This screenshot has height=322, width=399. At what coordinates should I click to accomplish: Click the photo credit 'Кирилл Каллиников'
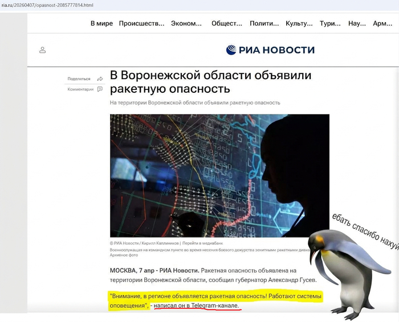pyautogui.click(x=159, y=243)
